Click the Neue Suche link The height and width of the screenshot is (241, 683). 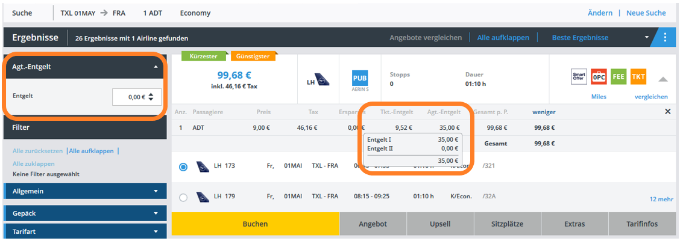point(646,13)
